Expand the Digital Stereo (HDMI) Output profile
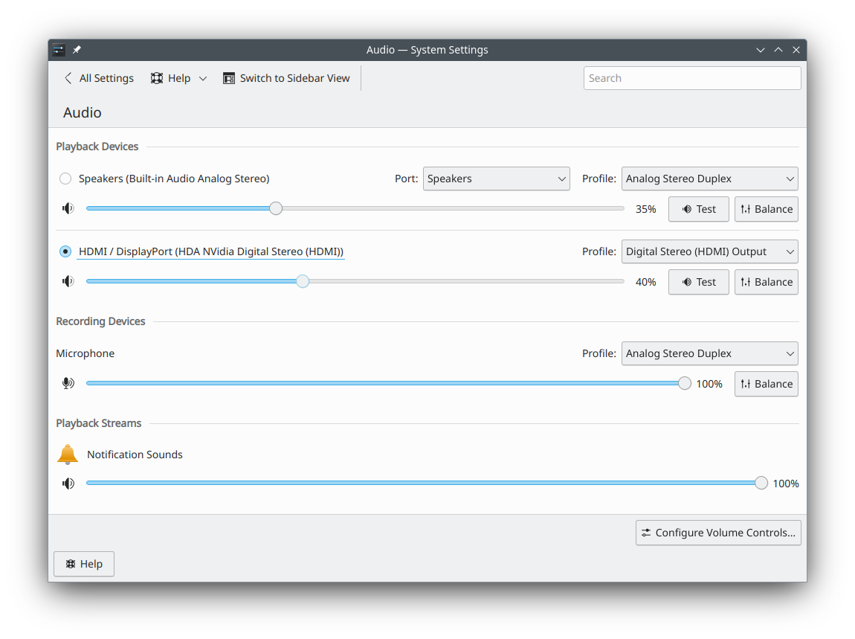Image resolution: width=855 pixels, height=639 pixels. 709,252
